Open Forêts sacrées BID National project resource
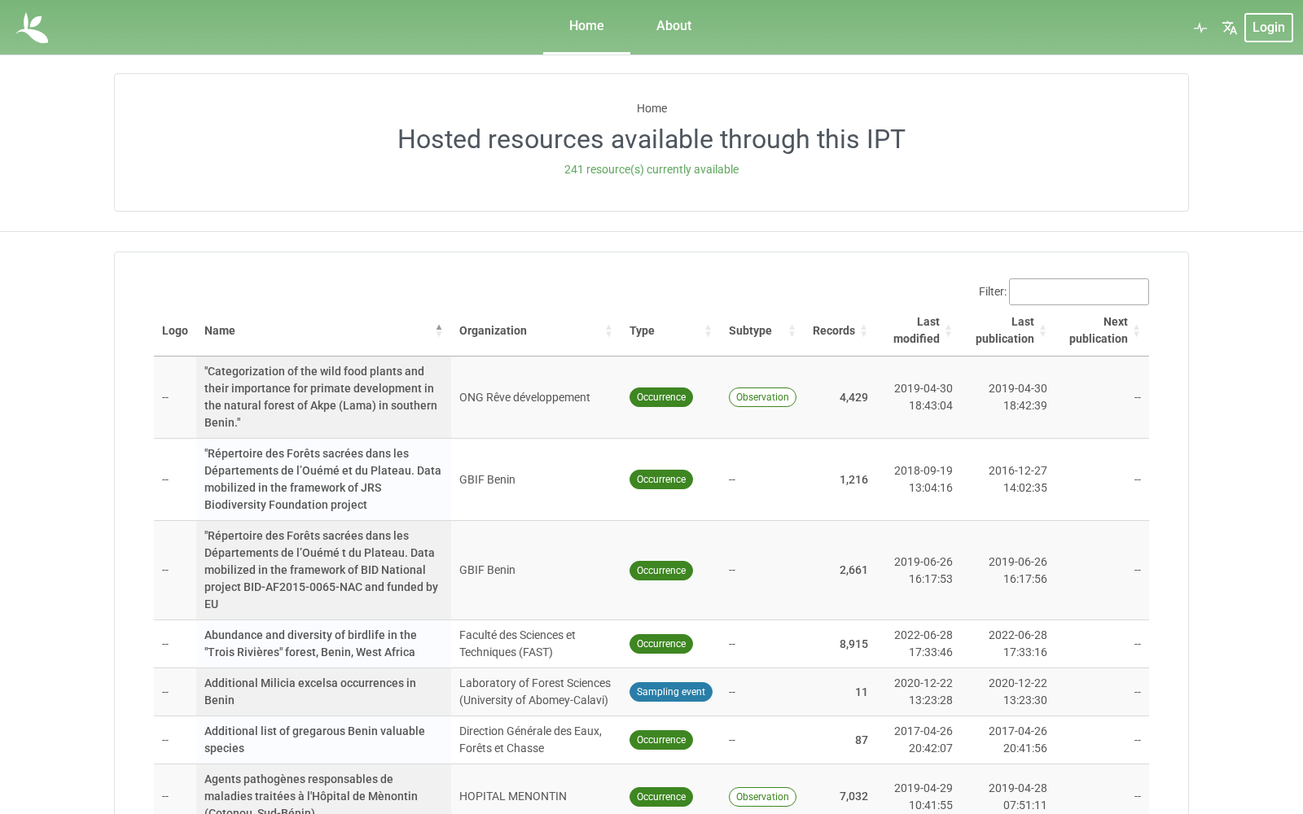The image size is (1303, 814). (x=321, y=570)
